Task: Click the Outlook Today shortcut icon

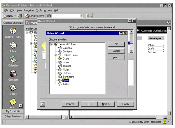Action: [13, 31]
